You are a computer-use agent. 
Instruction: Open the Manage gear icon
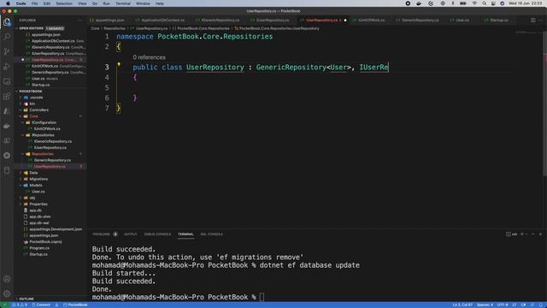click(x=7, y=293)
